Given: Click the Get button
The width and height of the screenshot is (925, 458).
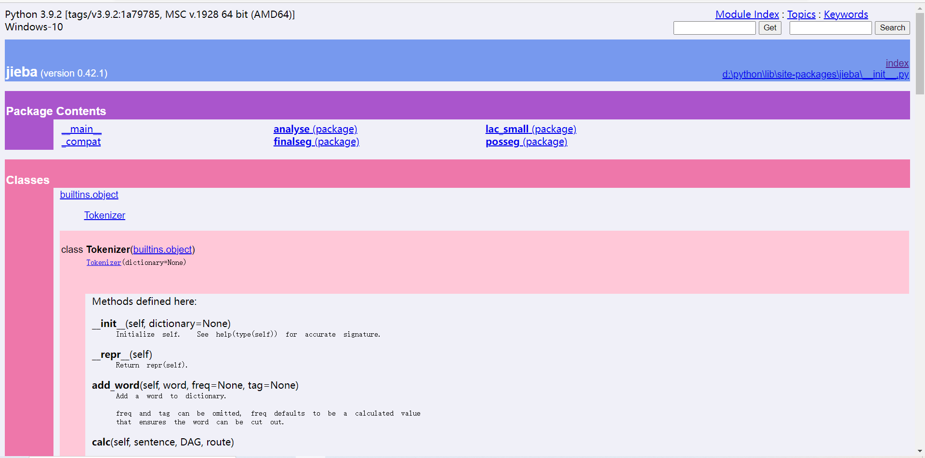Looking at the screenshot, I should 770,28.
